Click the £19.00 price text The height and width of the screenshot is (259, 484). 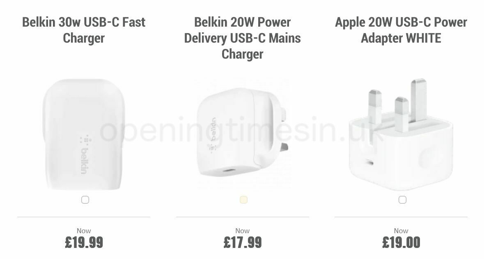tap(401, 243)
